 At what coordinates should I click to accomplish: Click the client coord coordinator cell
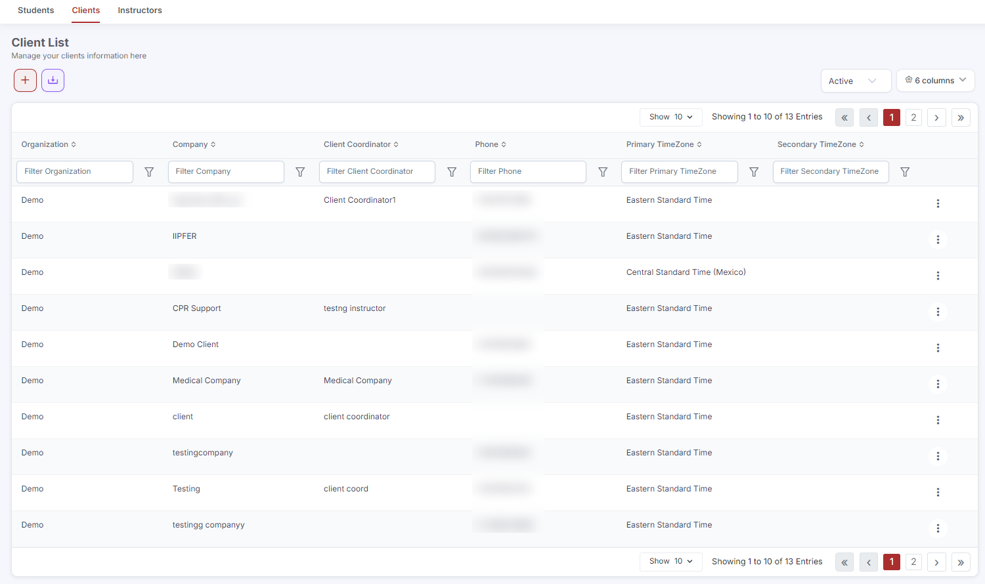click(x=346, y=489)
